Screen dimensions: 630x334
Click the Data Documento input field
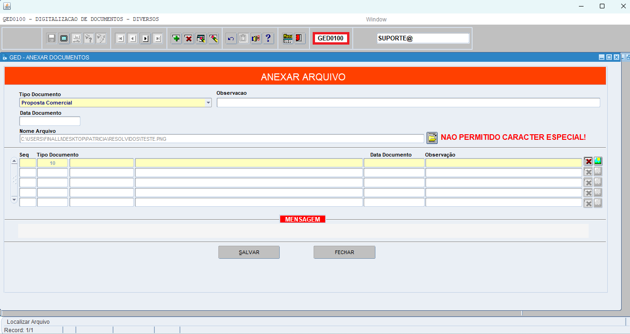[x=50, y=121]
